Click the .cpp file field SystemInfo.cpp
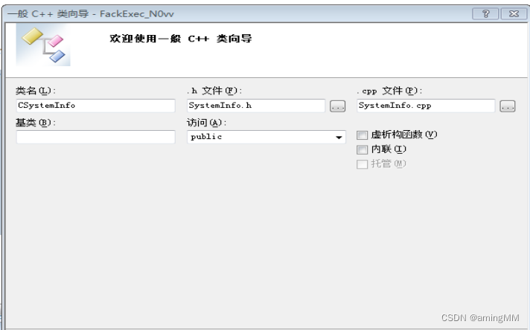The image size is (530, 330). click(x=426, y=106)
